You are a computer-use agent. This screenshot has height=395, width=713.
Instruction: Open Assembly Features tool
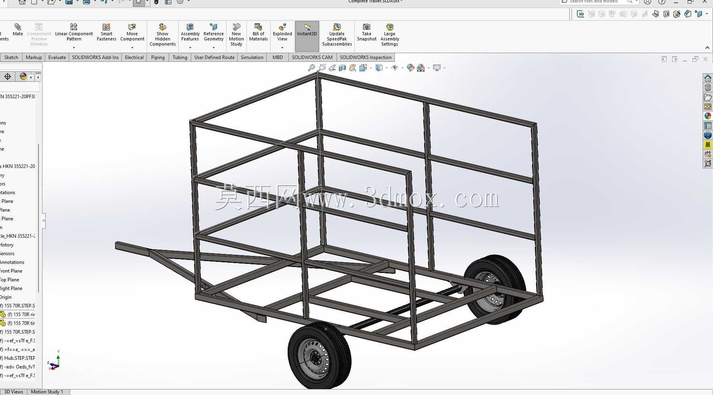click(190, 32)
